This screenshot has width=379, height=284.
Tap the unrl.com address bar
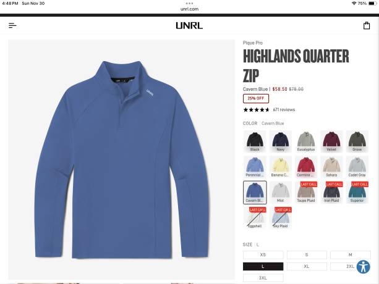(189, 9)
